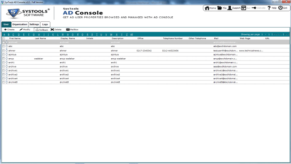
Task: Open the File folder icon
Action: point(219,8)
